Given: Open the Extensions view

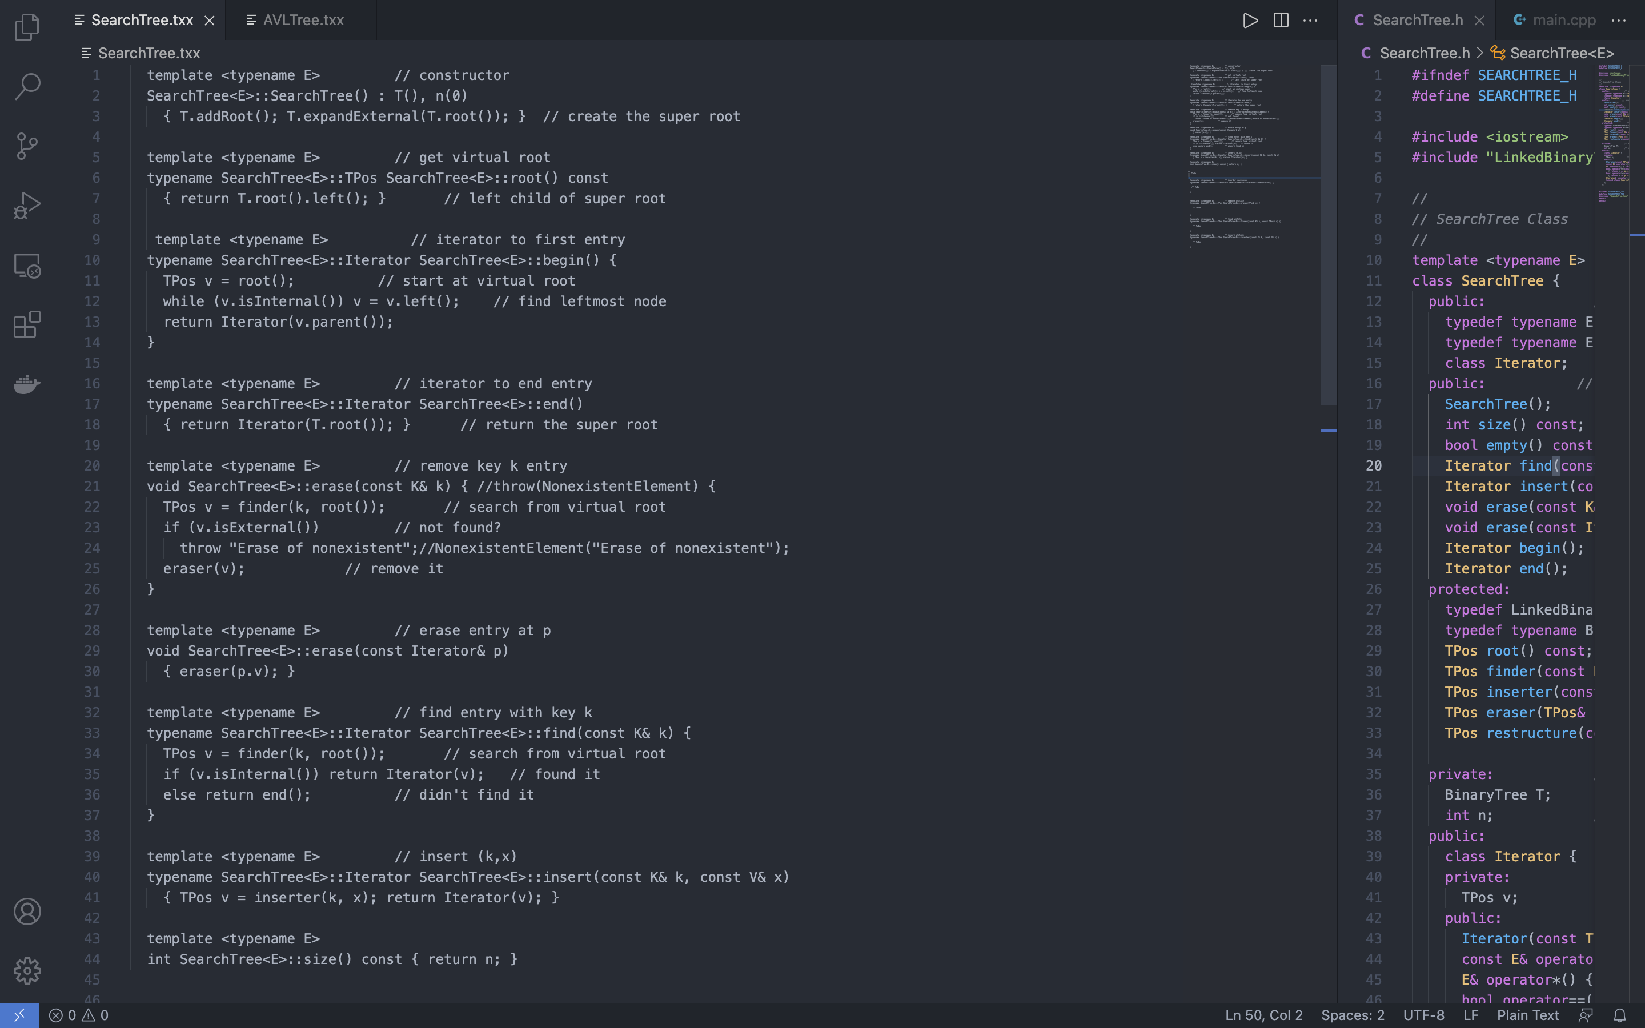Looking at the screenshot, I should [x=27, y=325].
